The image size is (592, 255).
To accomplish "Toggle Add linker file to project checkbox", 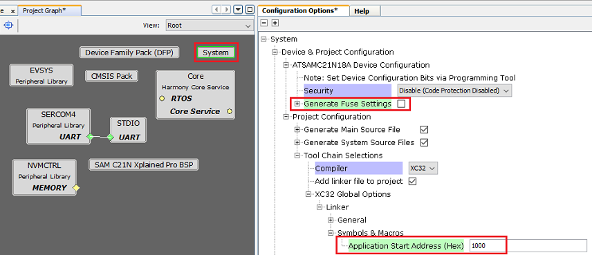I will point(412,181).
